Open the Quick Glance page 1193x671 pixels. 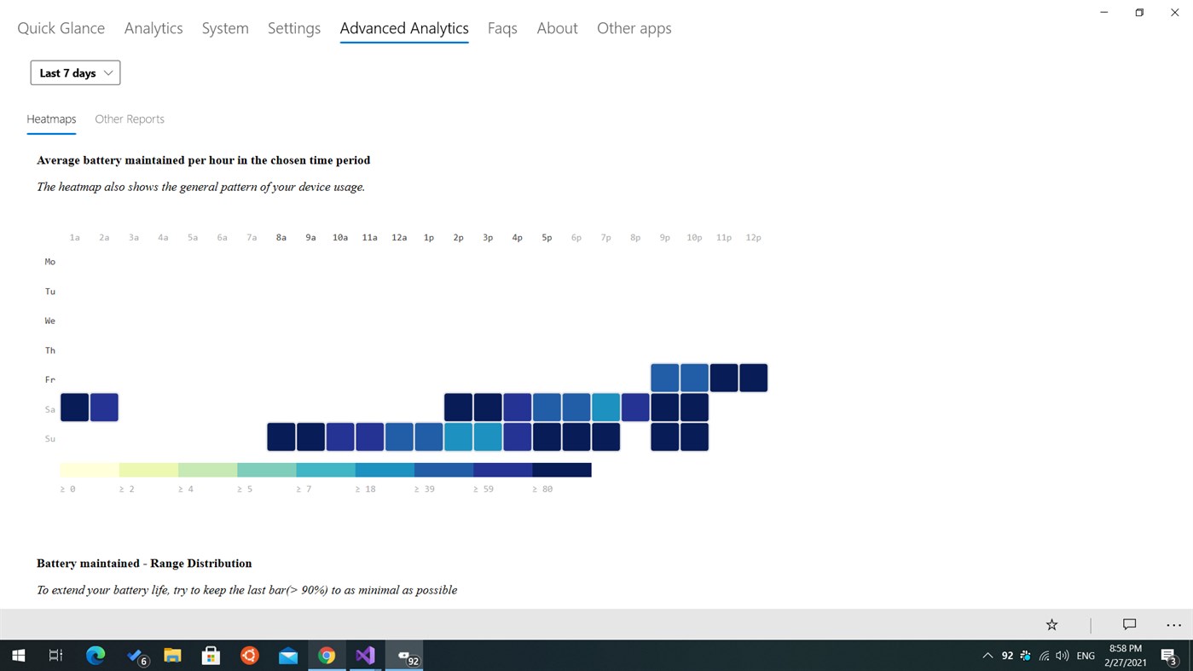(x=61, y=27)
